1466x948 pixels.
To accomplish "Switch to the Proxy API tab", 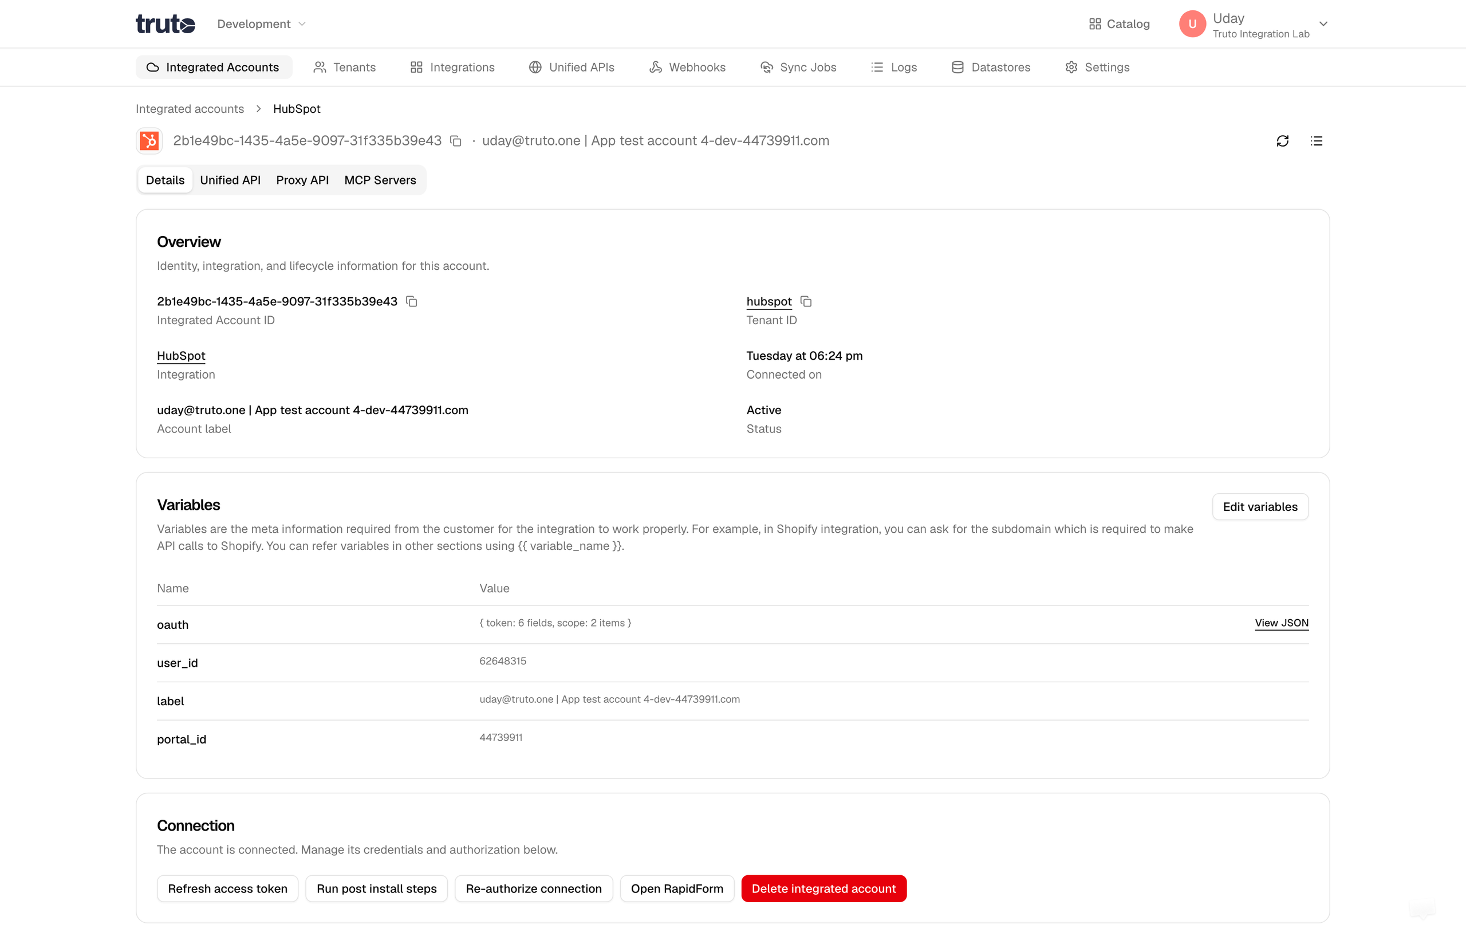I will (302, 180).
